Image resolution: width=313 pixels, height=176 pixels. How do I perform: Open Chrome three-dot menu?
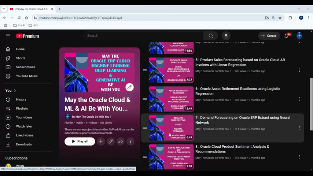tap(308, 18)
